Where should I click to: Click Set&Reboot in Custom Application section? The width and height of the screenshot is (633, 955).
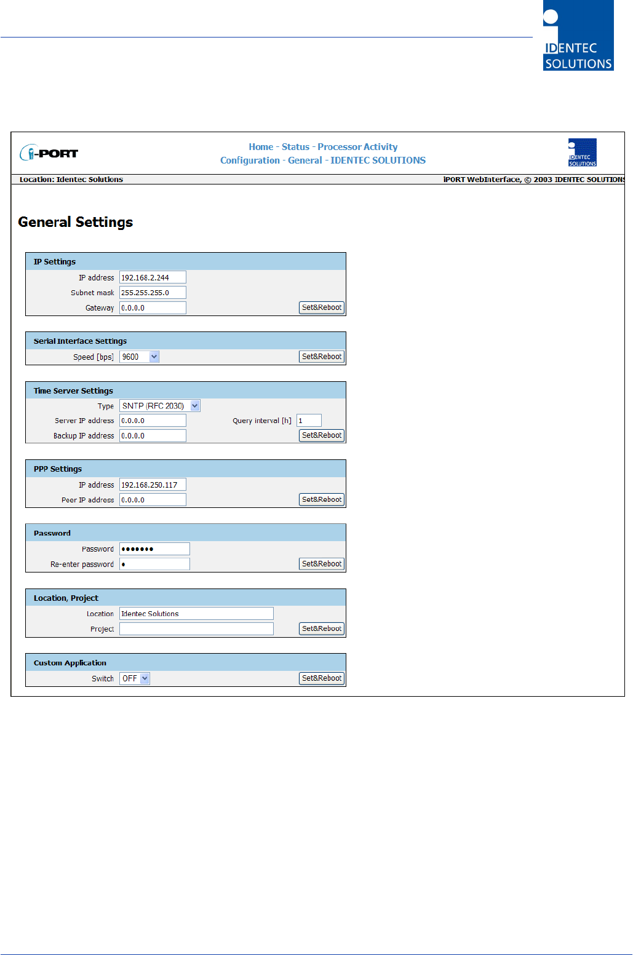click(322, 678)
